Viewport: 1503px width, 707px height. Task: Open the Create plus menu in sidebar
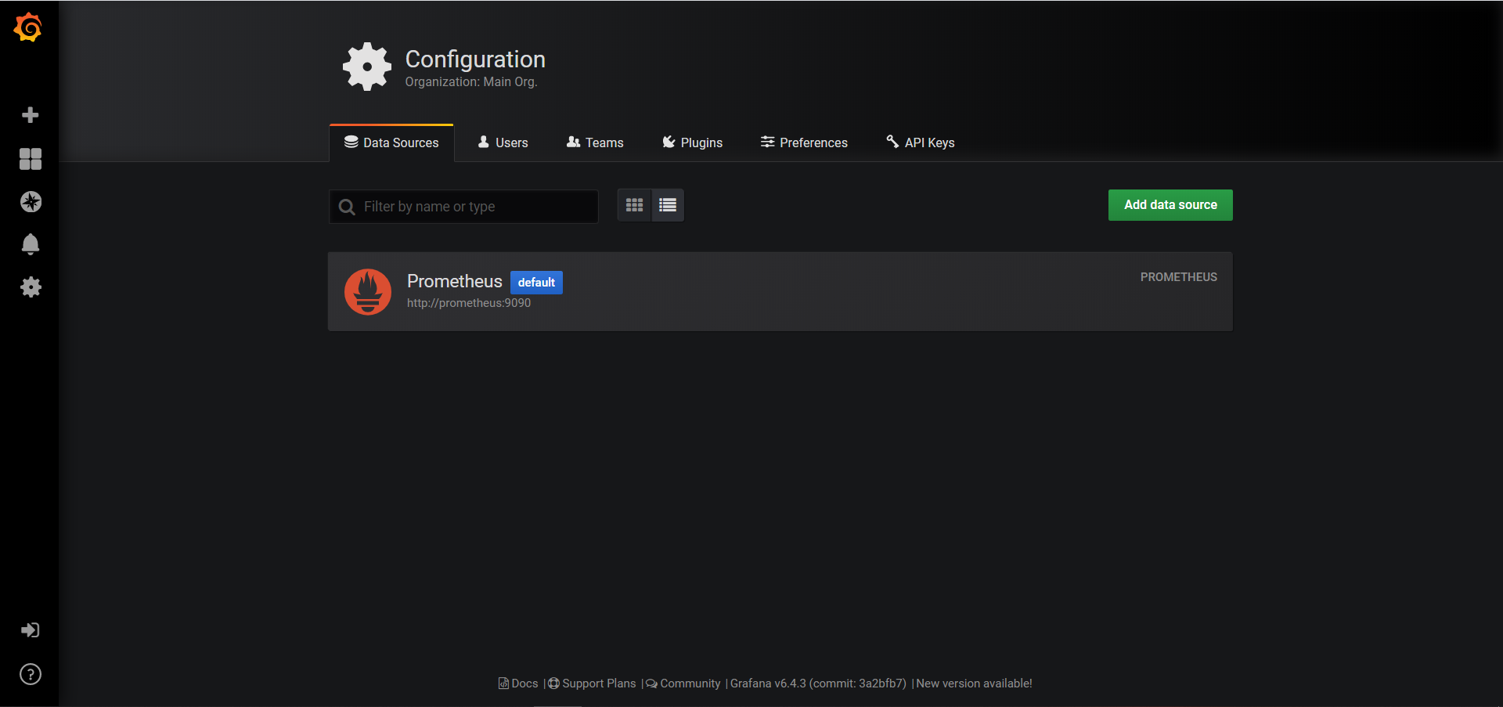[30, 115]
